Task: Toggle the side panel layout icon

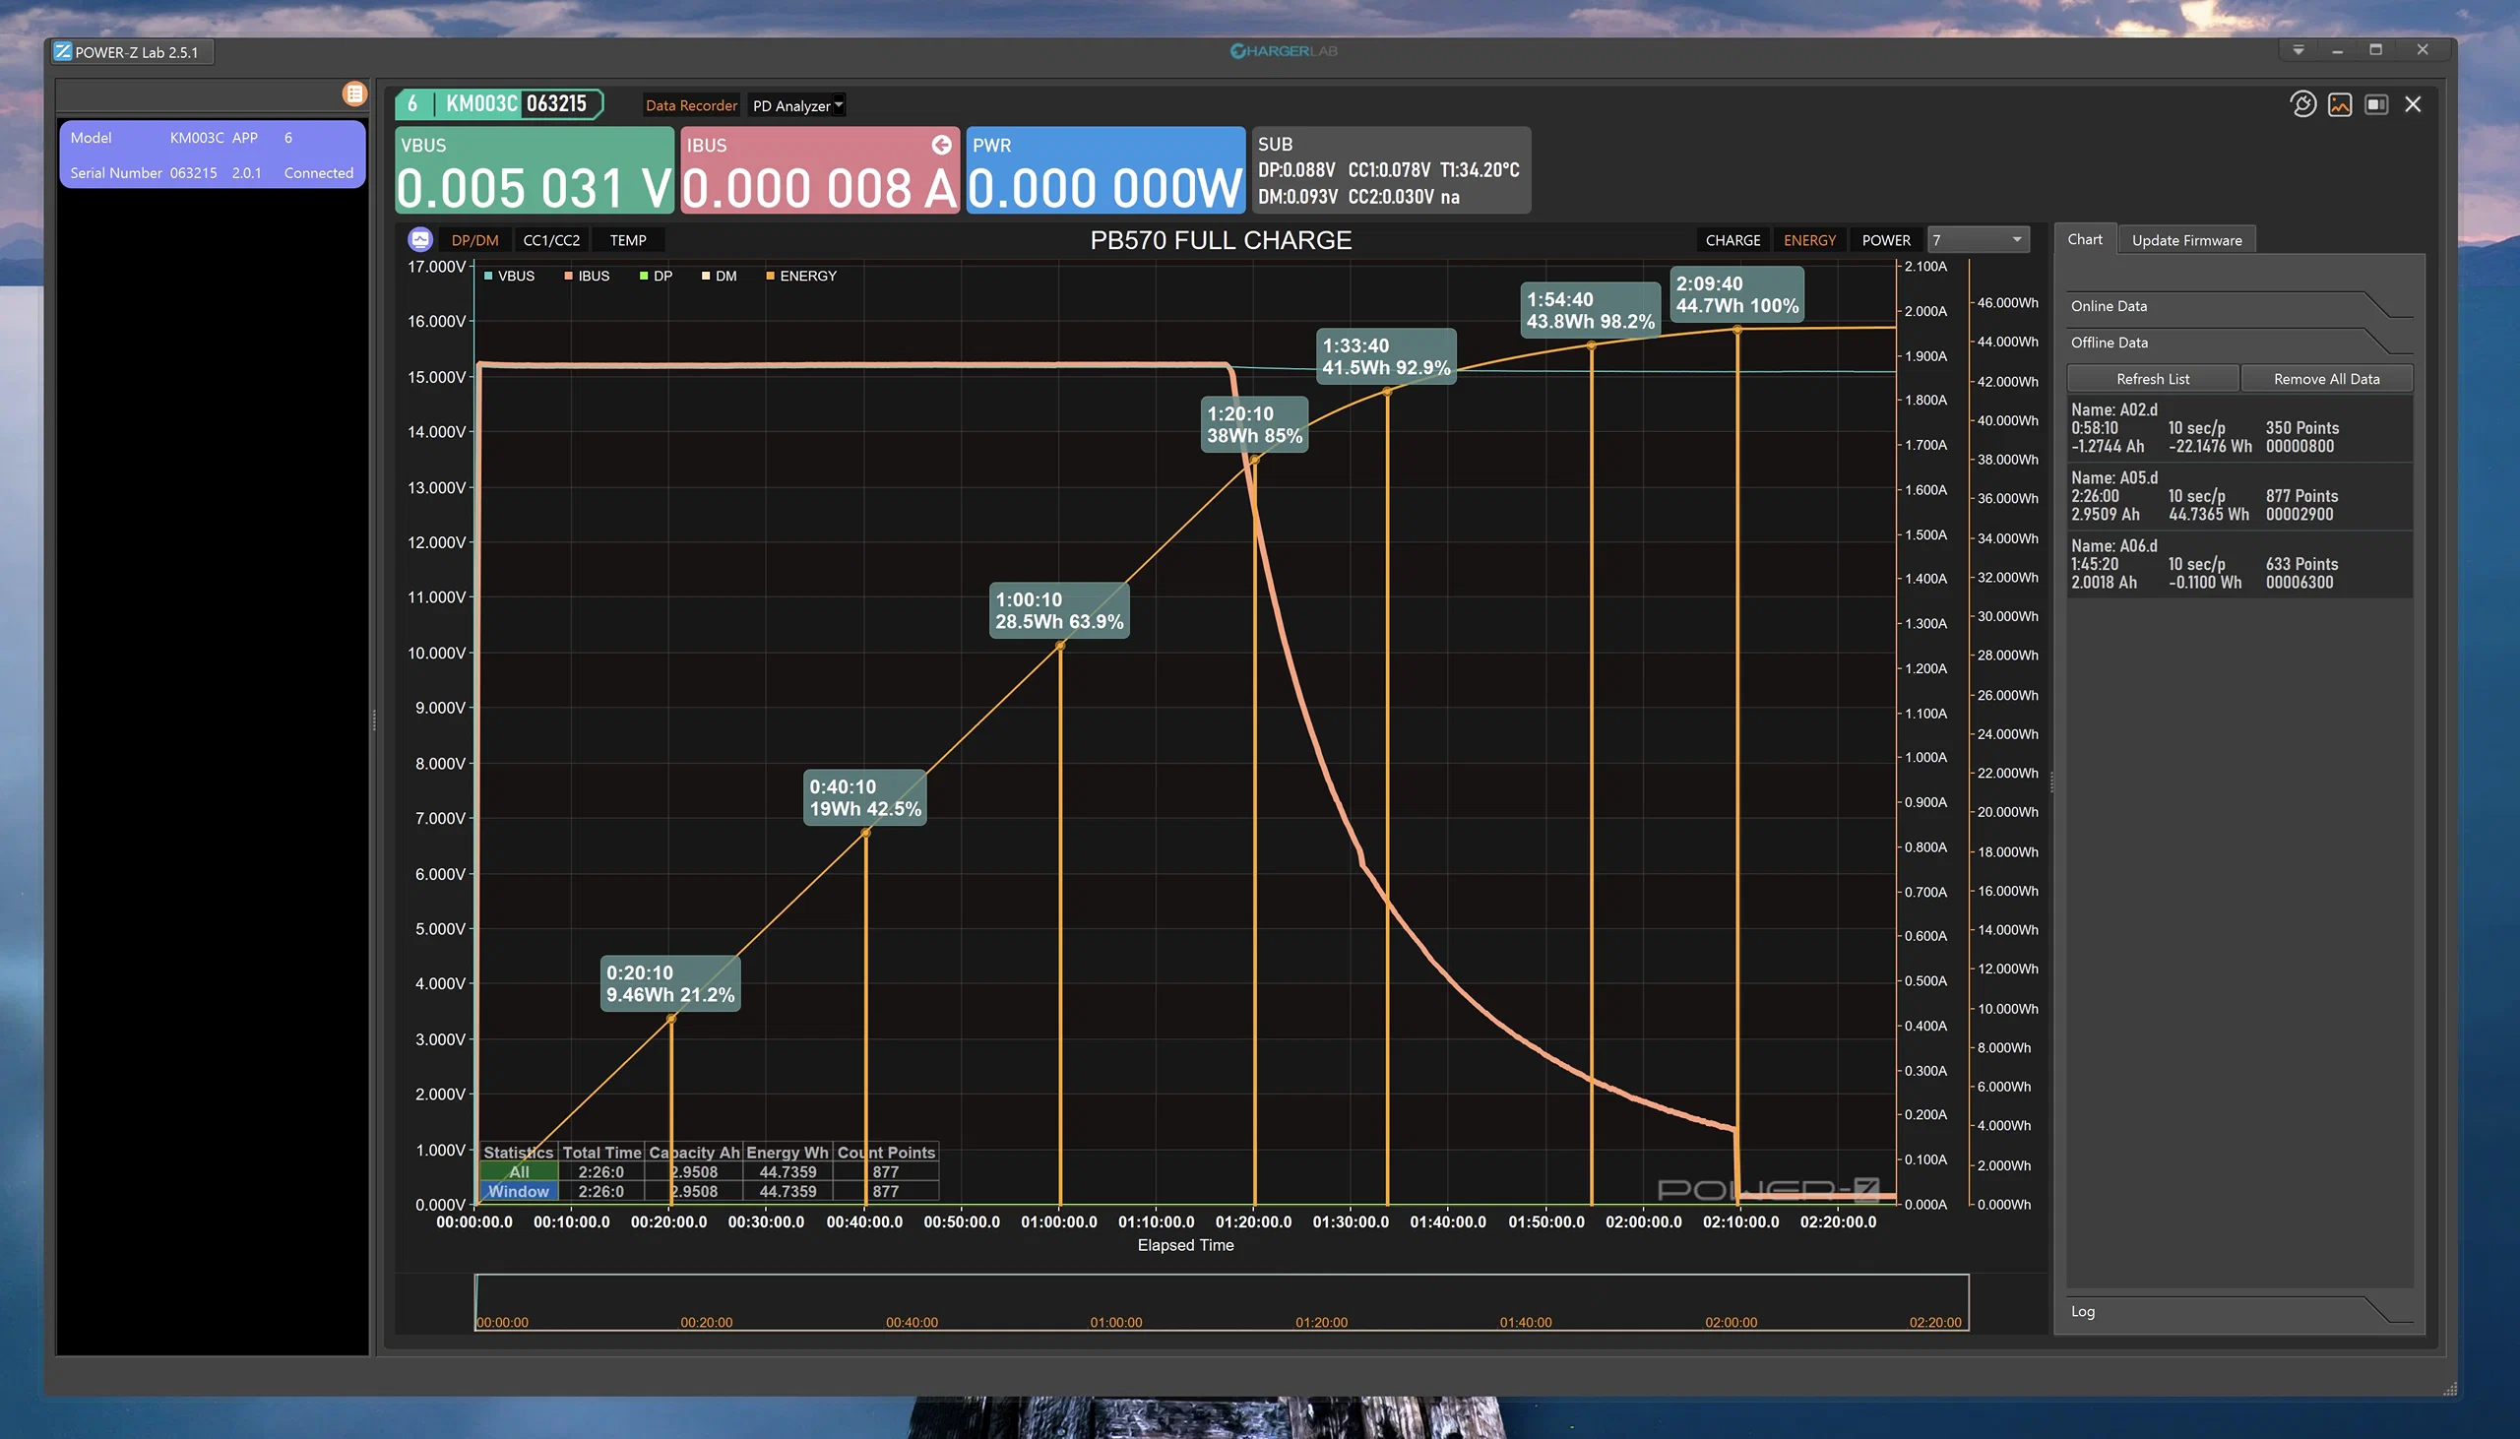Action: 2375,103
